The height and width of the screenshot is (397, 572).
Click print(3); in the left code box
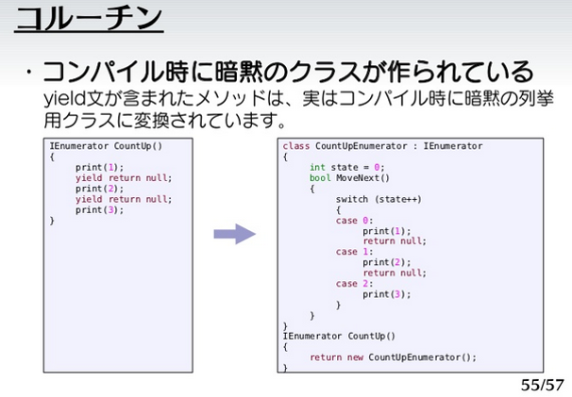99,209
